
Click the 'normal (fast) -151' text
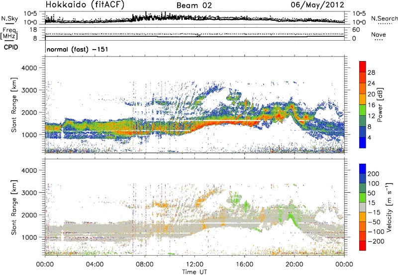pyautogui.click(x=78, y=49)
